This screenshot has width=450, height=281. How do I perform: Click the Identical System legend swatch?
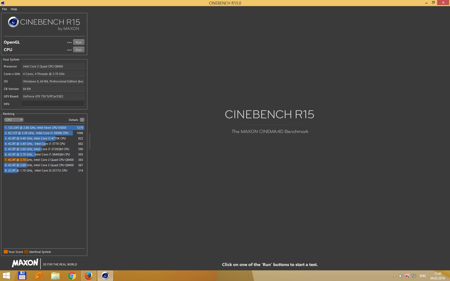[26, 252]
